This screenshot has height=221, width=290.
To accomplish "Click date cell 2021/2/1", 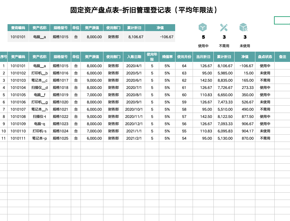I will [134, 138].
